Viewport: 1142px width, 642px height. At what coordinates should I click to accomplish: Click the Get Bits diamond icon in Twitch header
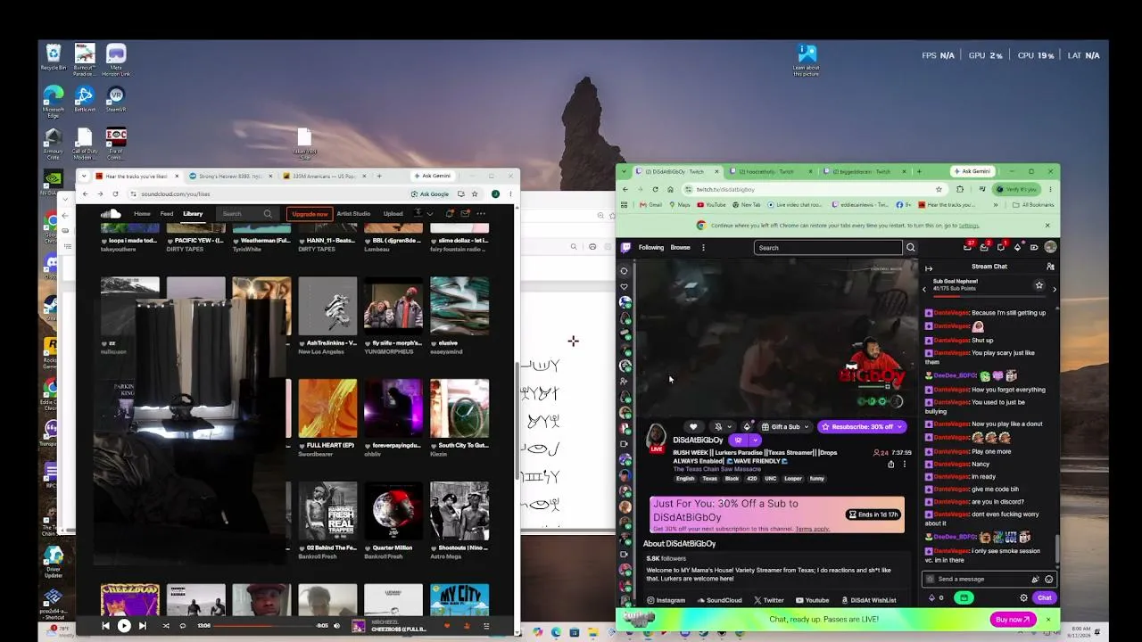(x=1017, y=247)
